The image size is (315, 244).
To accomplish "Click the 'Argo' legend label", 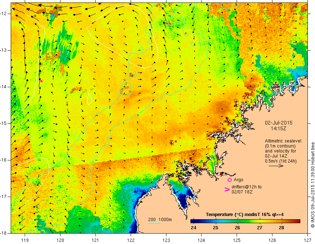I will tap(238, 180).
